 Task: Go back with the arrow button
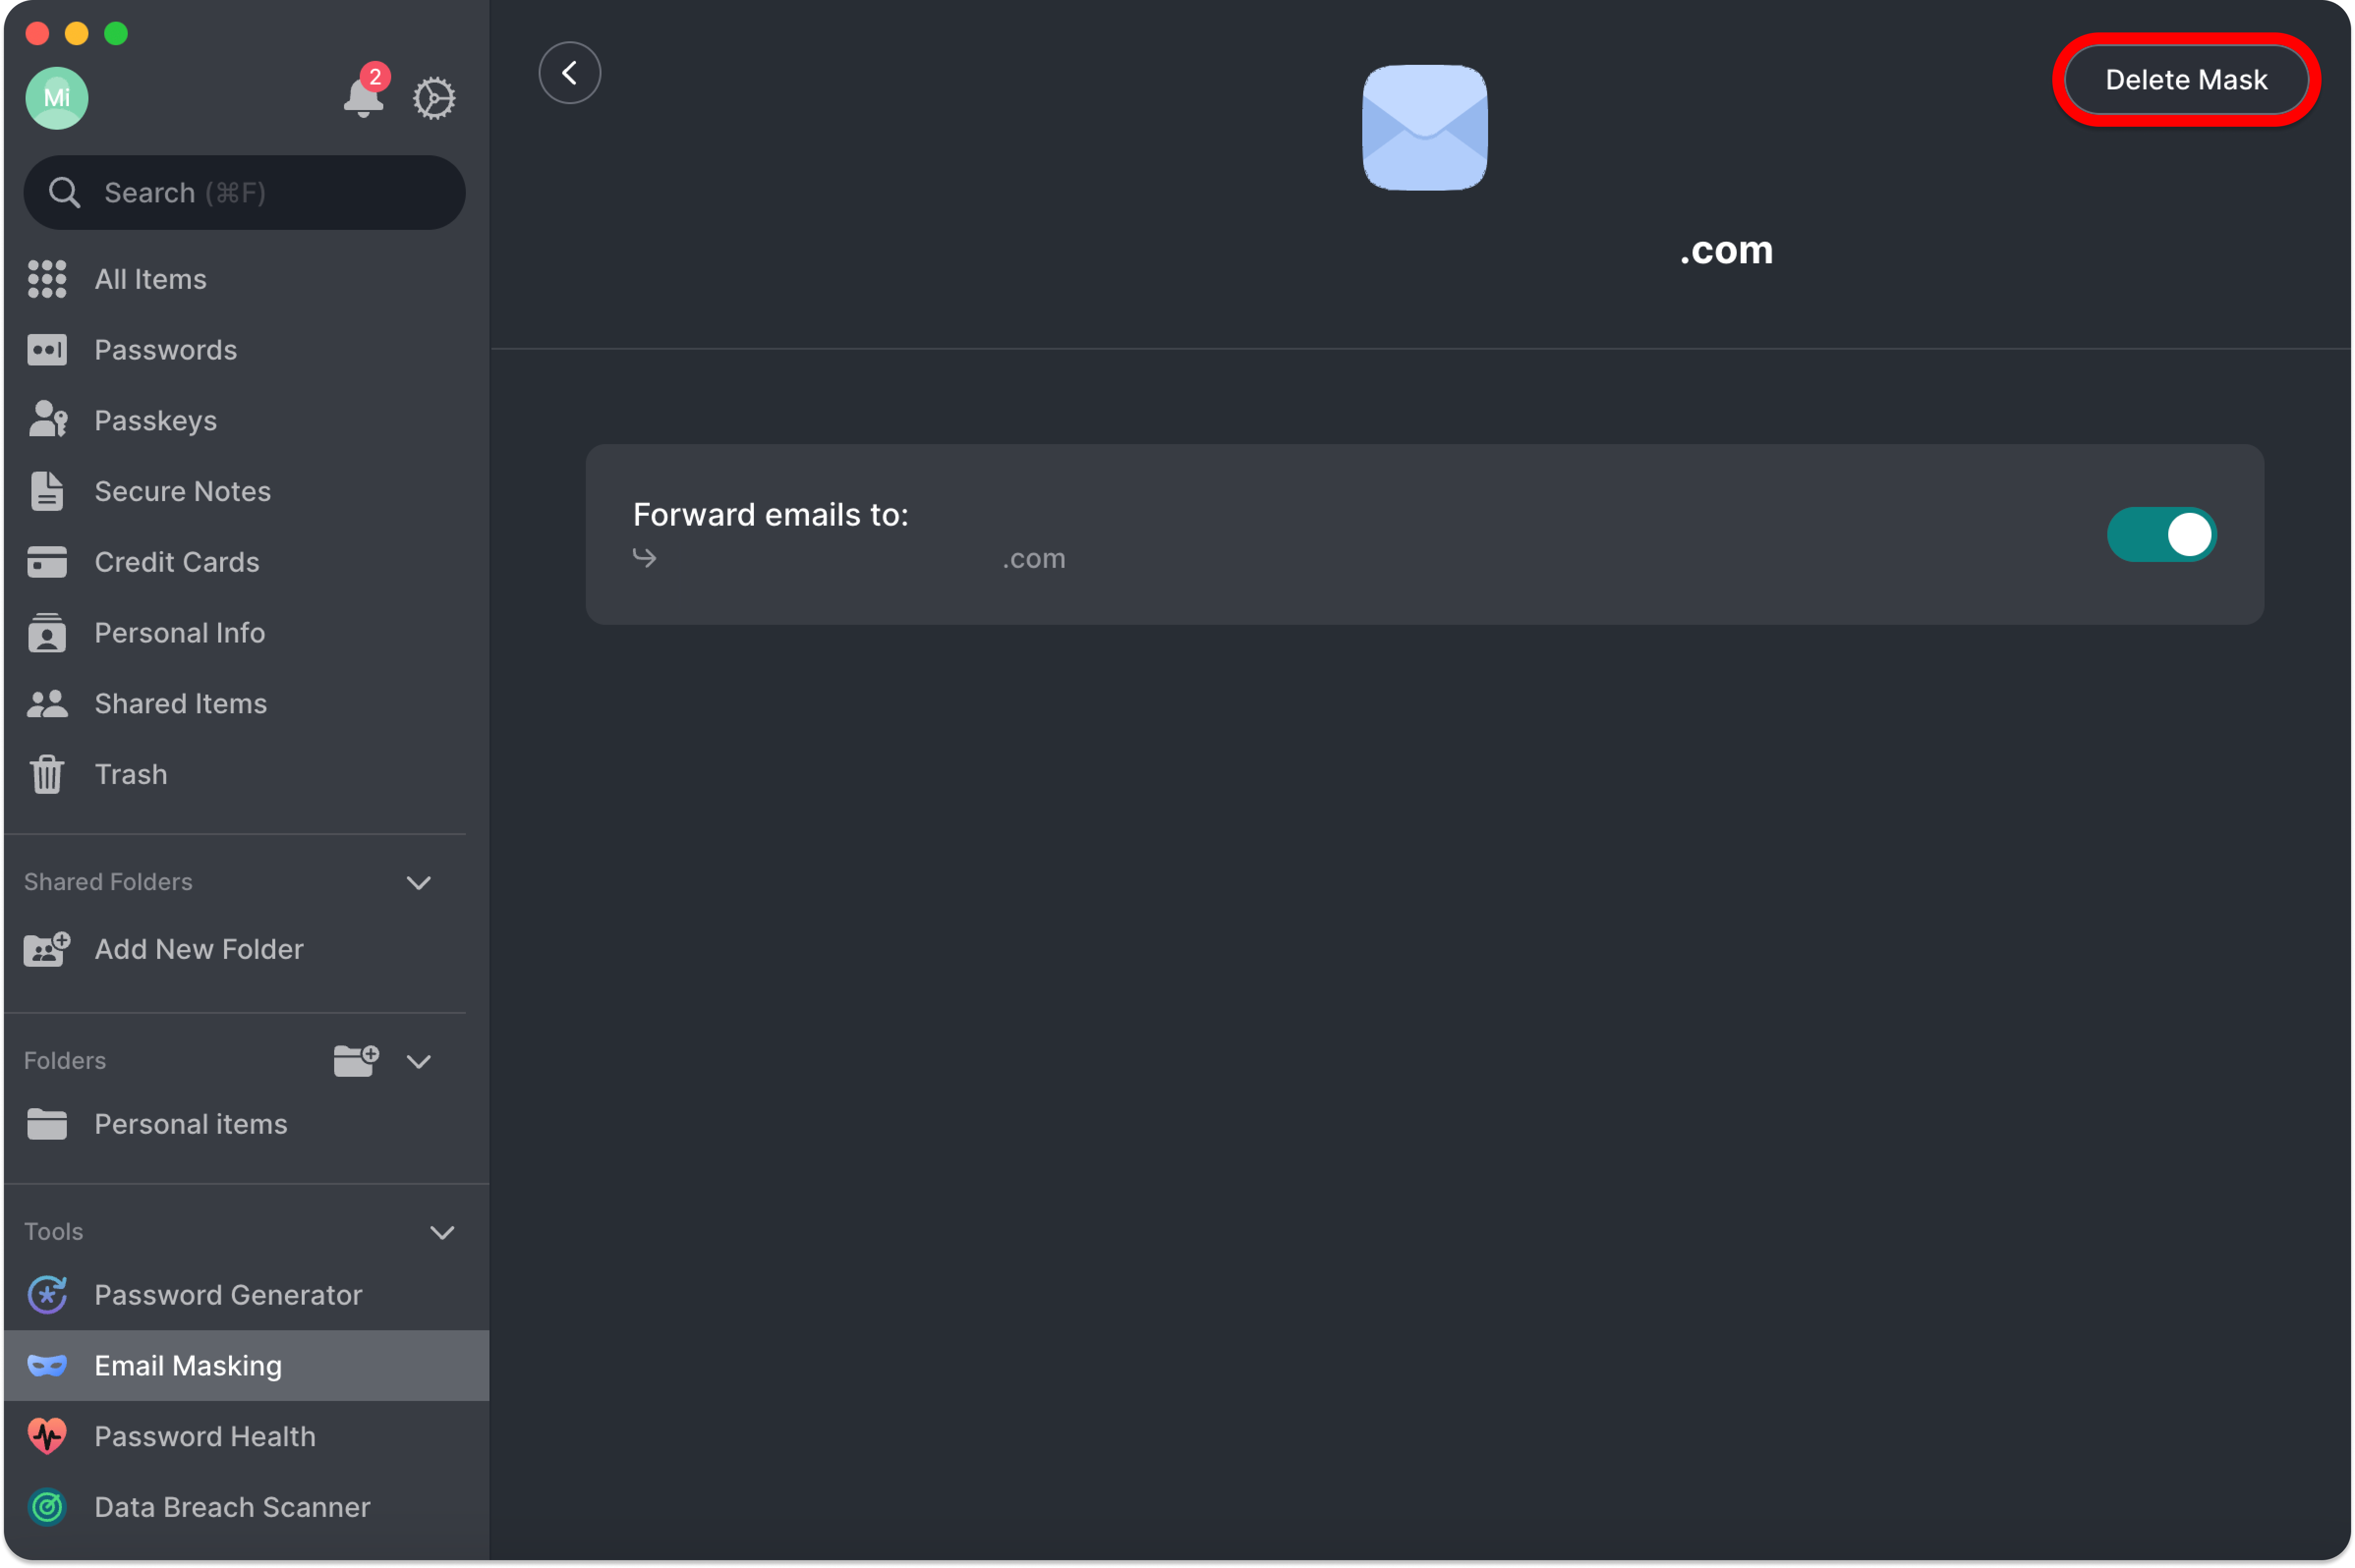pos(569,72)
